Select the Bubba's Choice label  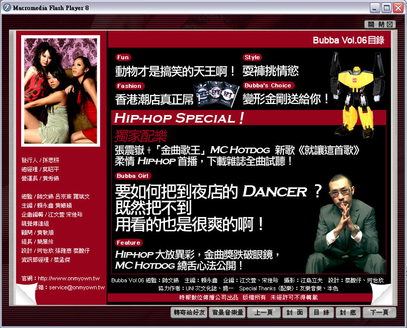(x=268, y=85)
